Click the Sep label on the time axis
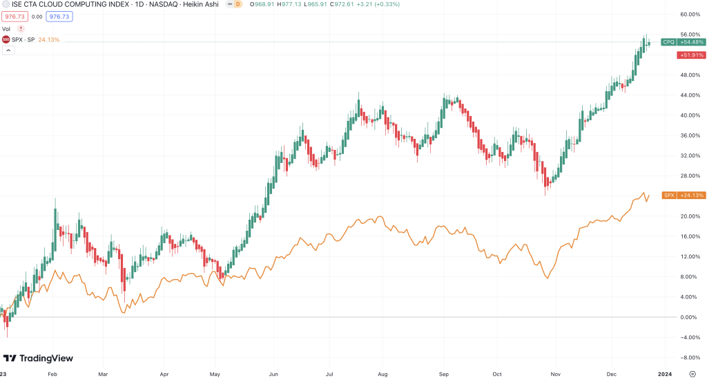This screenshot has width=707, height=380. coord(444,374)
